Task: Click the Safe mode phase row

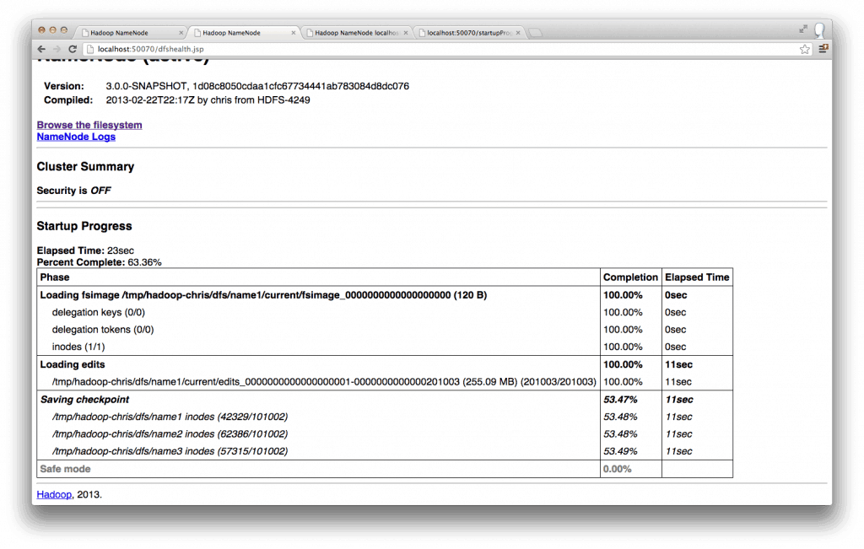Action: coord(65,469)
